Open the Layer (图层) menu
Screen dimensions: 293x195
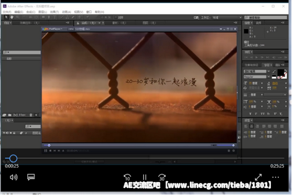click(42, 12)
